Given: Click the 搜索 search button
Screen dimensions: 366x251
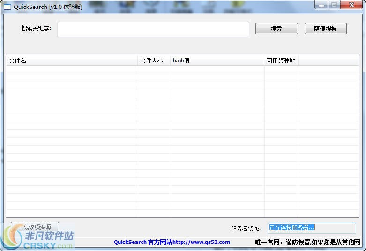Looking at the screenshot, I should pyautogui.click(x=276, y=29).
